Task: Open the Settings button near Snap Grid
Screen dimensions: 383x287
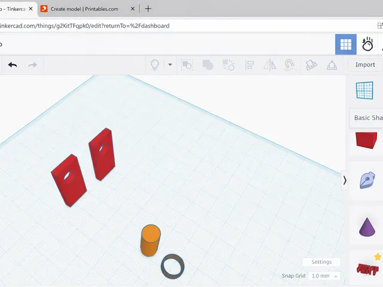Action: (321, 262)
